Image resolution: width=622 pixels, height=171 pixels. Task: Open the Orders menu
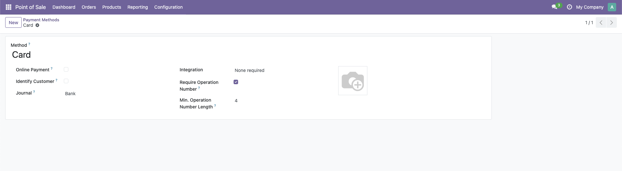[89, 7]
